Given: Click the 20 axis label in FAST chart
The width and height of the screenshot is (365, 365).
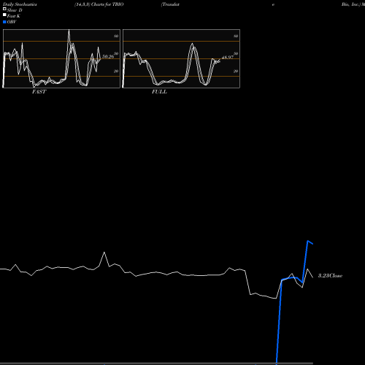Looking at the screenshot, I should coord(116,71).
